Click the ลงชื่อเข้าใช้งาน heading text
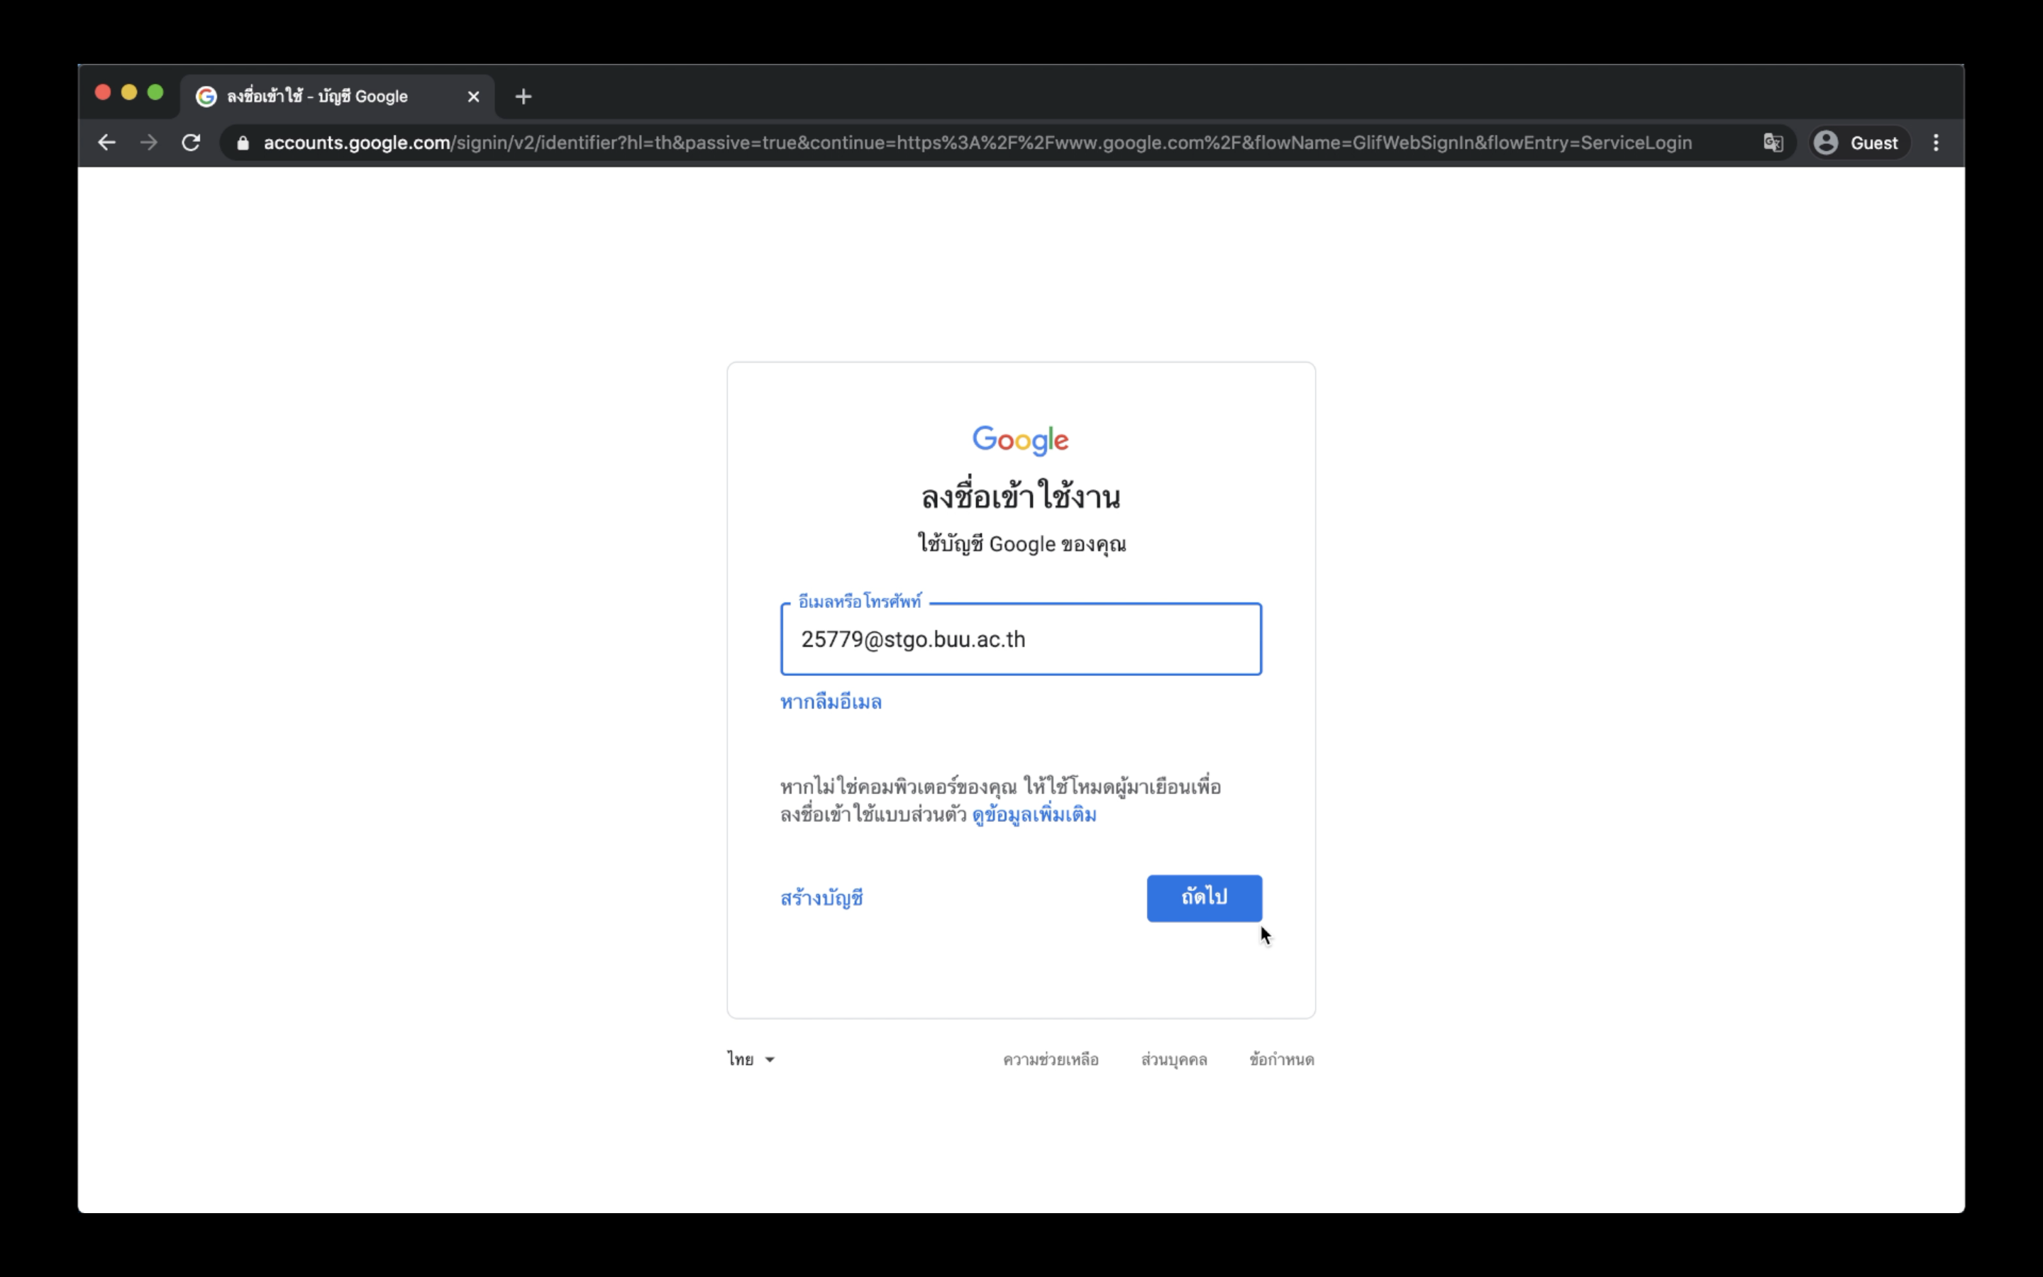 [1021, 496]
